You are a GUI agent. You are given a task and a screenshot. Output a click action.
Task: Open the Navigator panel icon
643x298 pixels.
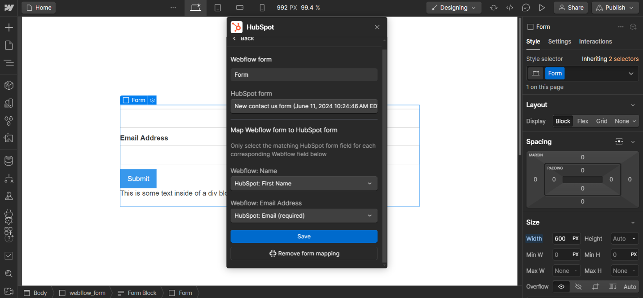pyautogui.click(x=9, y=63)
